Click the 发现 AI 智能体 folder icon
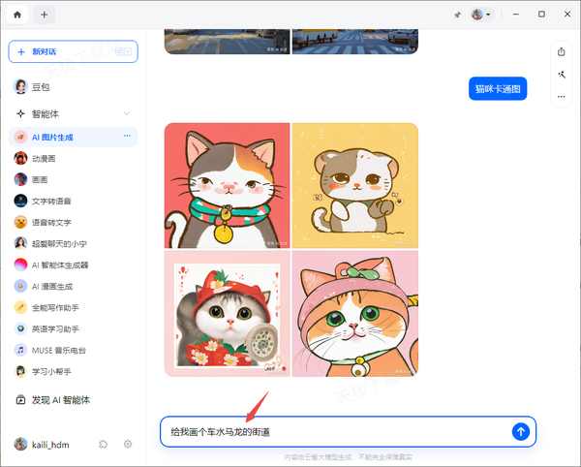 [x=20, y=400]
